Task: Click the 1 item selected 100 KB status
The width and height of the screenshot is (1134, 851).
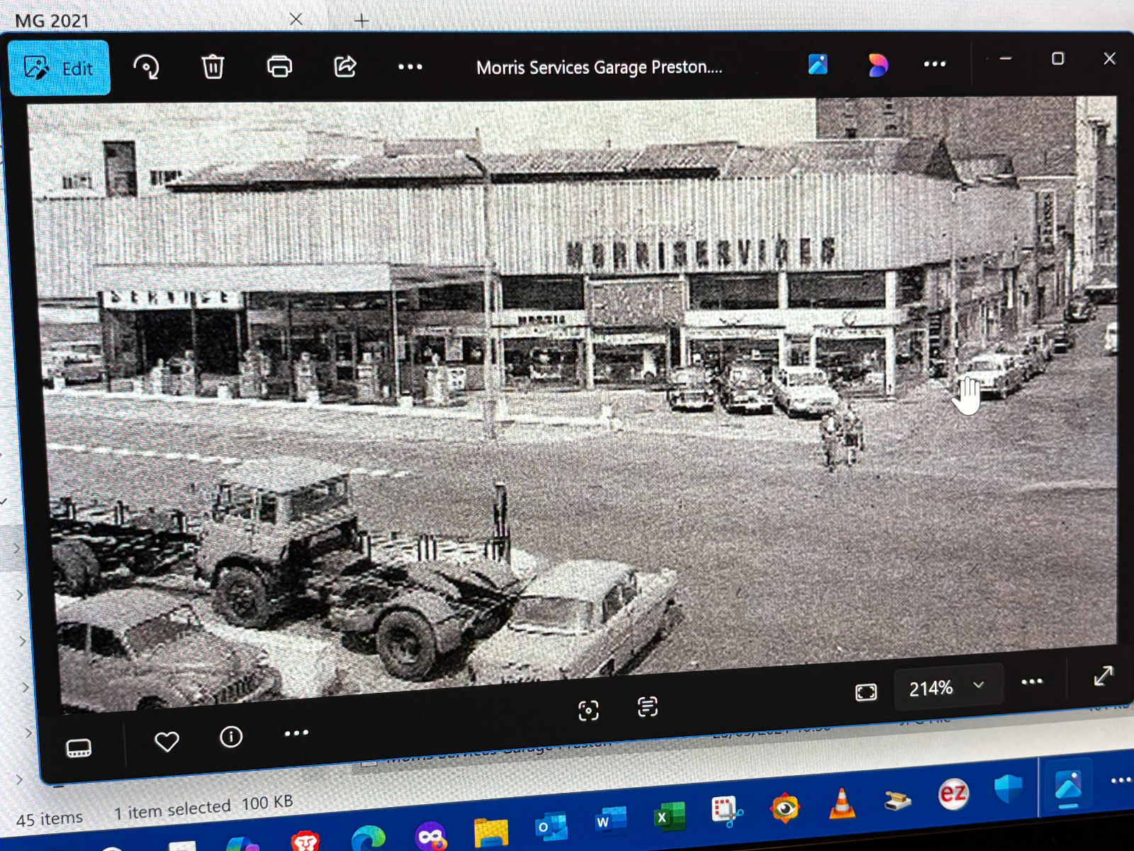Action: [x=203, y=807]
